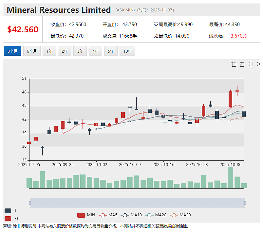This screenshot has width=263, height=232.
Task: Click the 42 y-axis label
Action: point(24,119)
